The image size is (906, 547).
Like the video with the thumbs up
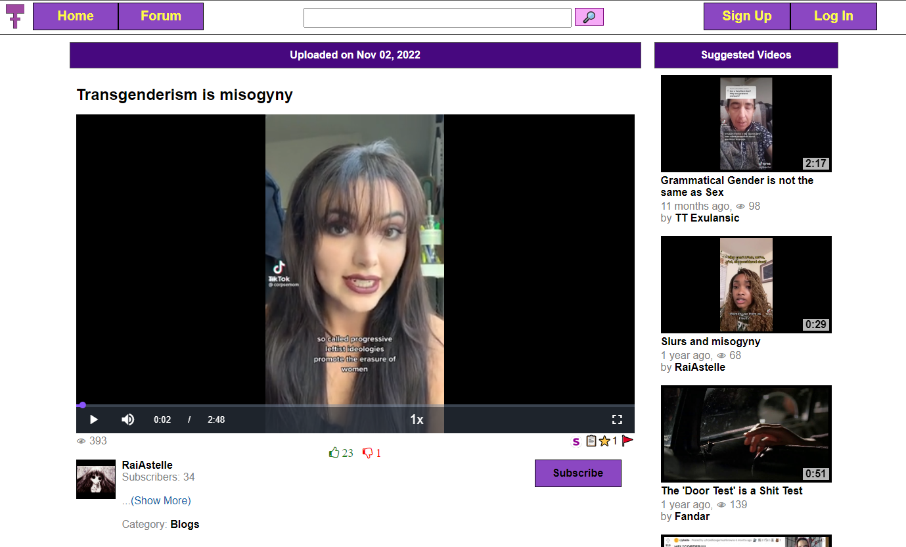pyautogui.click(x=334, y=453)
